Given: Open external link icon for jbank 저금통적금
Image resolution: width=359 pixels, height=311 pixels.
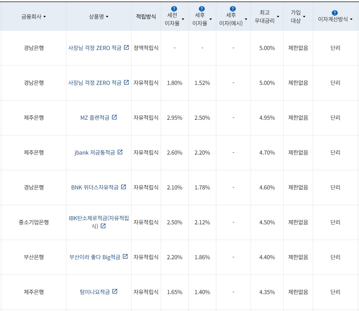Looking at the screenshot, I should click(x=120, y=152).
